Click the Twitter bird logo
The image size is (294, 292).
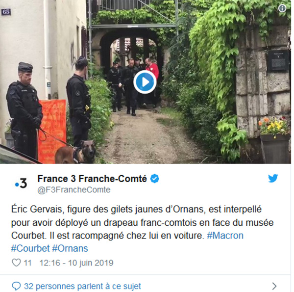(x=273, y=178)
